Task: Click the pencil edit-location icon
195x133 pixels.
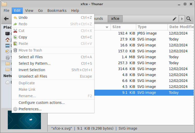Action: [175, 19]
